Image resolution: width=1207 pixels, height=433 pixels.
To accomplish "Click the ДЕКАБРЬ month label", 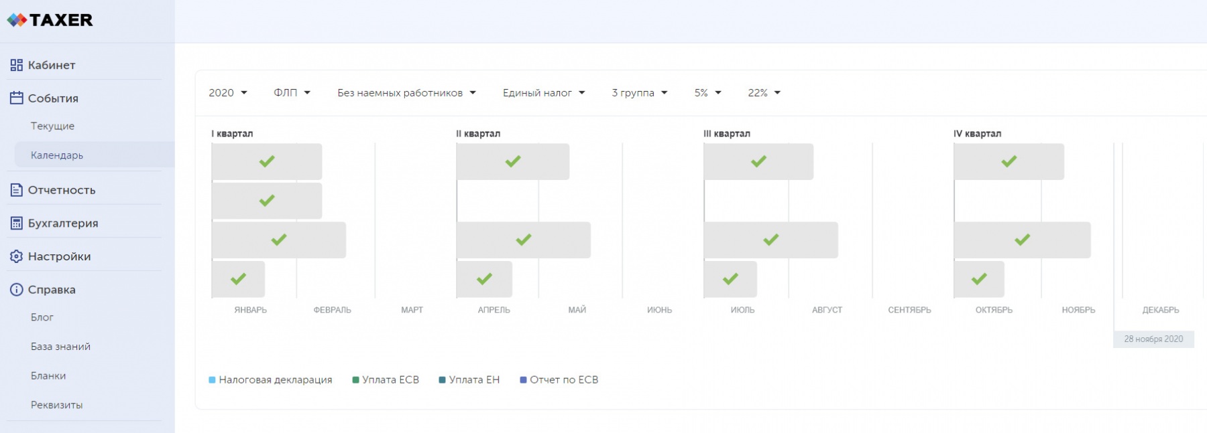I will [1161, 310].
